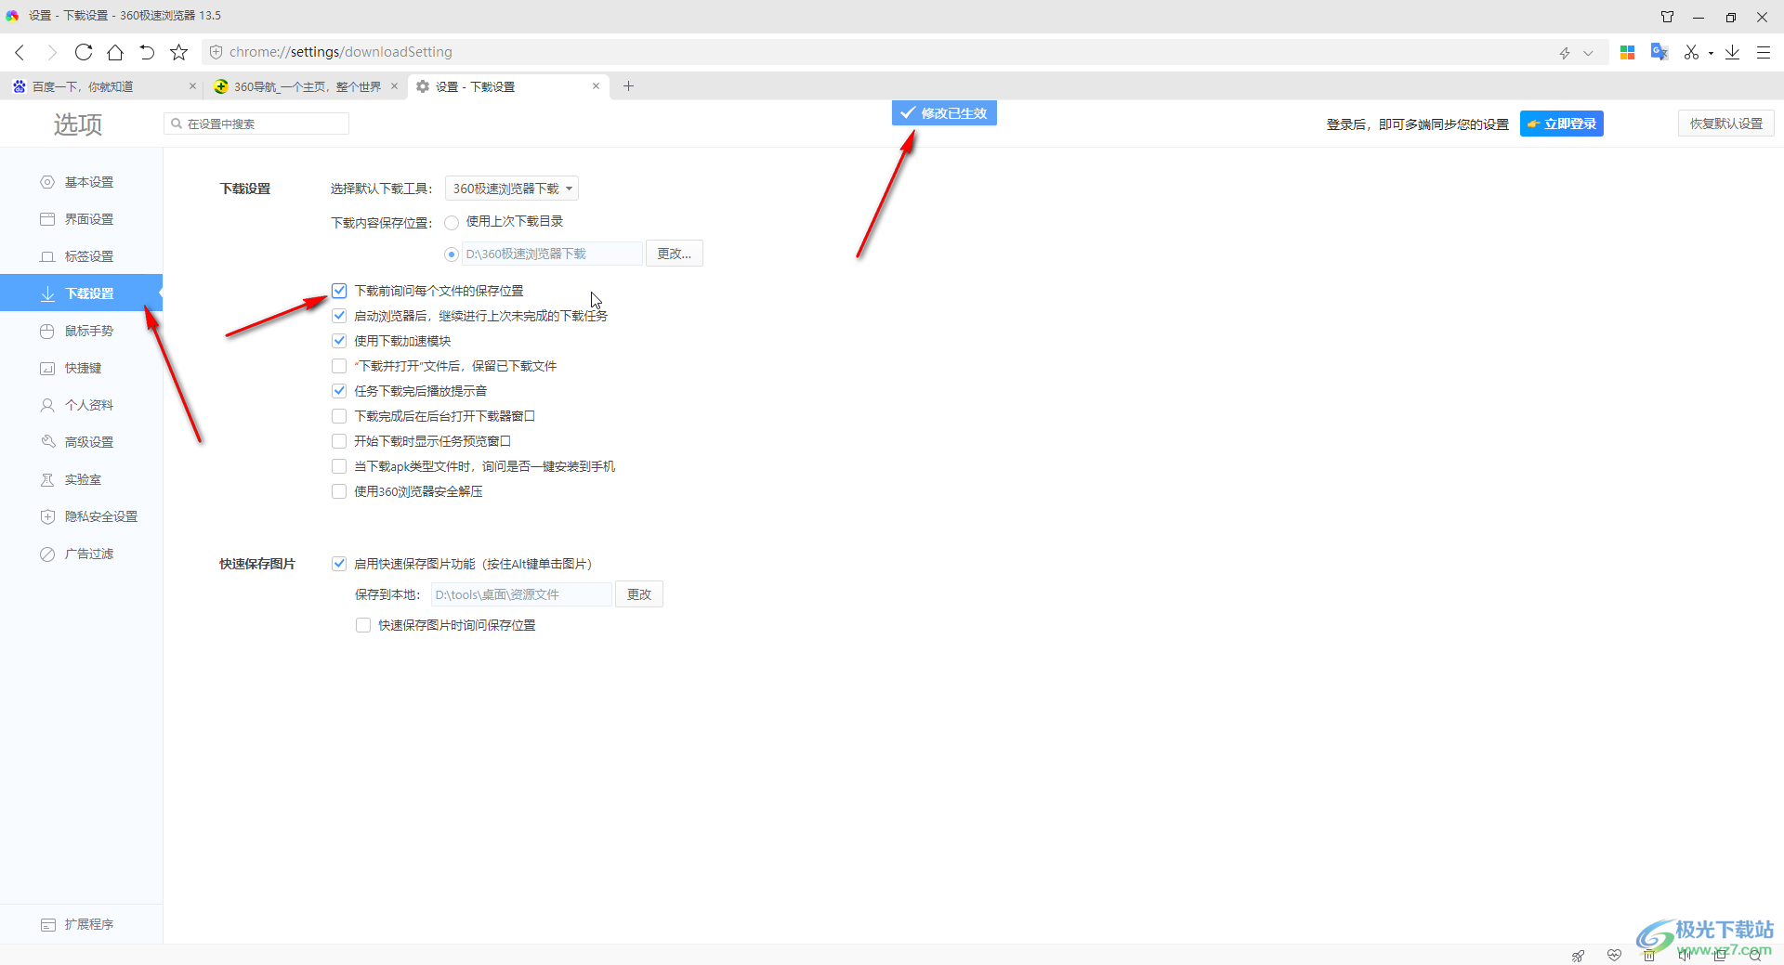Open 广告过滤 in the sidebar
Image resolution: width=1784 pixels, height=965 pixels.
click(81, 554)
